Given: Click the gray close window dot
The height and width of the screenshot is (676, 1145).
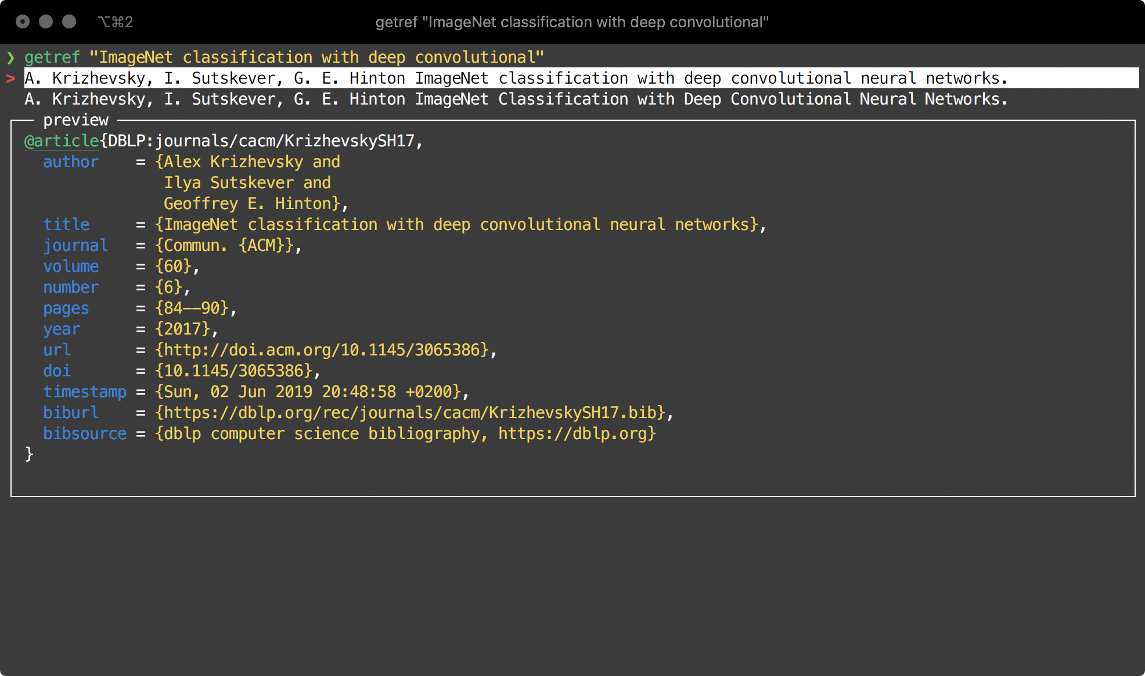Looking at the screenshot, I should (x=23, y=22).
